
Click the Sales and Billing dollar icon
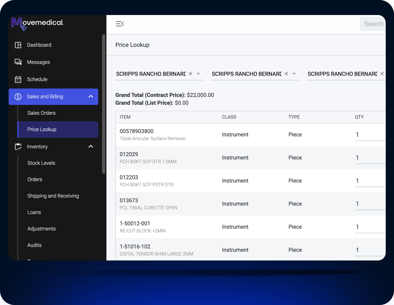(18, 96)
